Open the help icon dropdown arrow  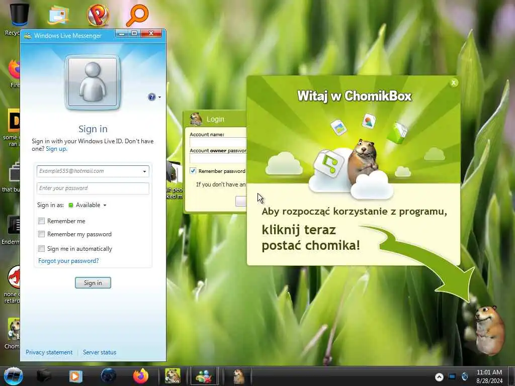tap(159, 97)
